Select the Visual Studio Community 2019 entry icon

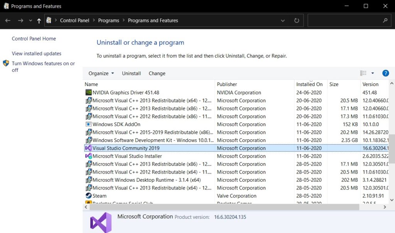point(89,148)
